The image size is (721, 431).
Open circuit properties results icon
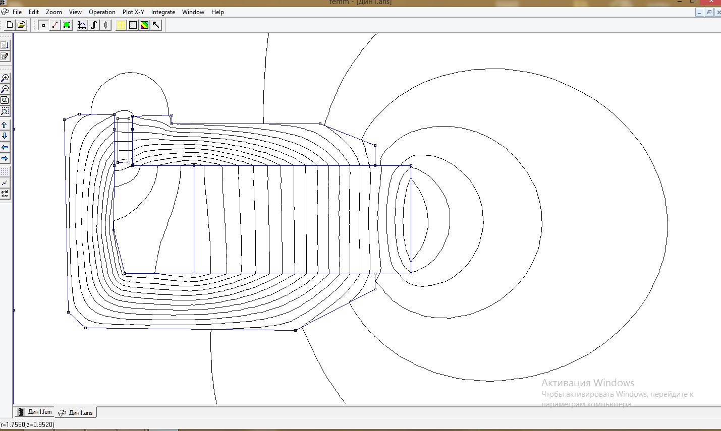coord(105,25)
